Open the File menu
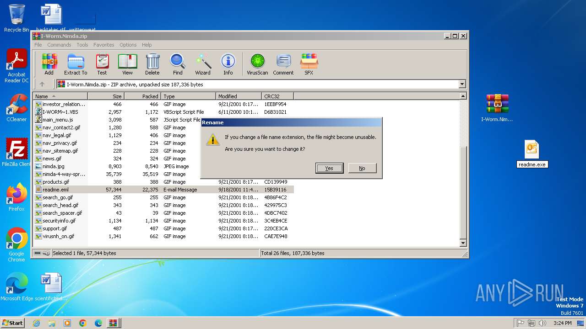The width and height of the screenshot is (586, 329). [x=38, y=45]
